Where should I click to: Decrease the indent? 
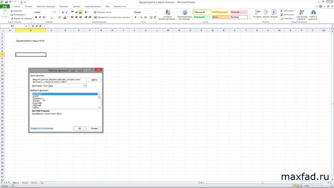coord(86,17)
